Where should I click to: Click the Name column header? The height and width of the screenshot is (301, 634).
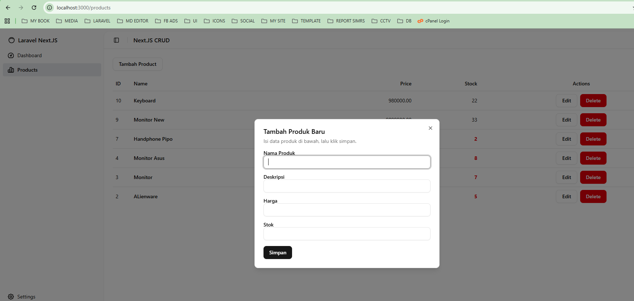click(x=141, y=84)
